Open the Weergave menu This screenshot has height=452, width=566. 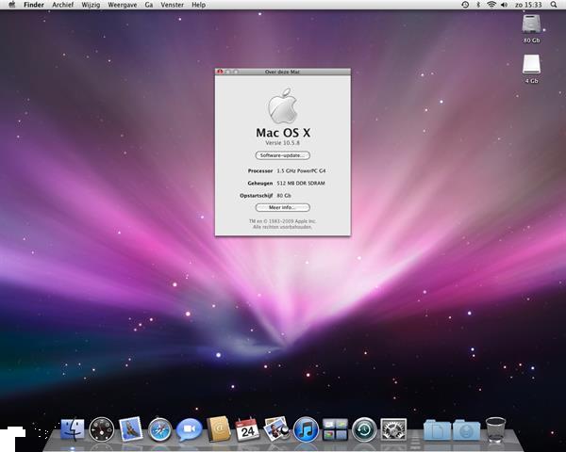pos(123,5)
